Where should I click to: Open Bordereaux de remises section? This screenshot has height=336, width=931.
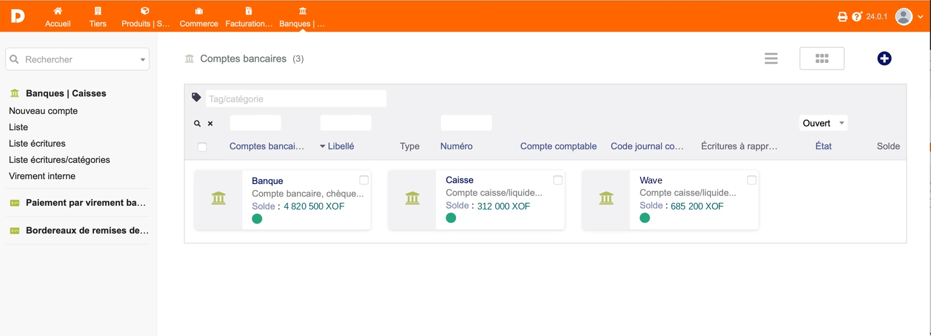[x=87, y=231]
